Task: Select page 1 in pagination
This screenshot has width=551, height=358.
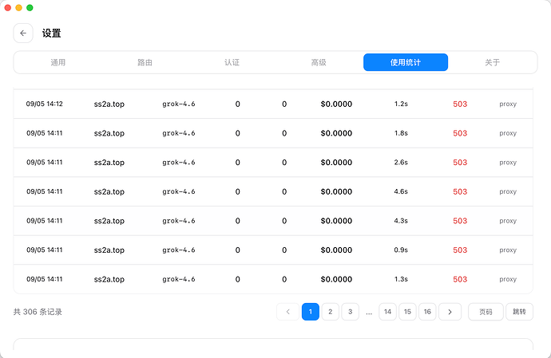Action: coord(311,312)
